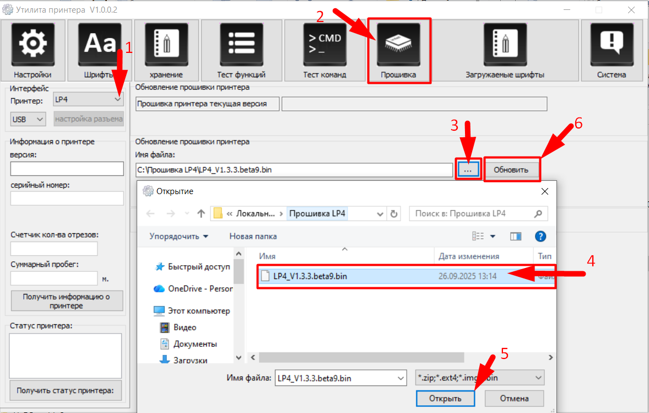The height and width of the screenshot is (413, 649).
Task: Open the Тест команд CMD icon
Action: [x=324, y=45]
